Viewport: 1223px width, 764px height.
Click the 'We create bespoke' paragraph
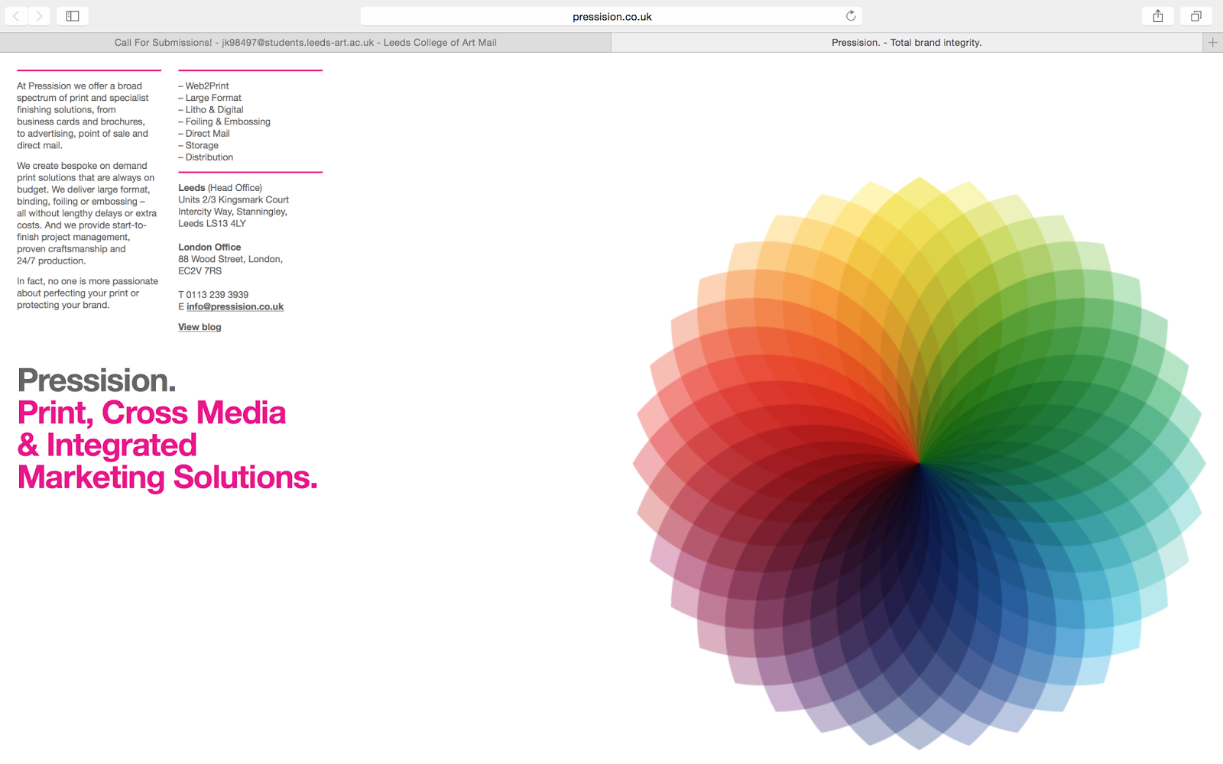pyautogui.click(x=86, y=213)
